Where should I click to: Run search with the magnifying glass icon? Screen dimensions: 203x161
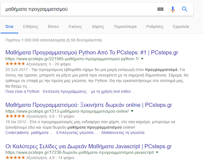(x=185, y=9)
